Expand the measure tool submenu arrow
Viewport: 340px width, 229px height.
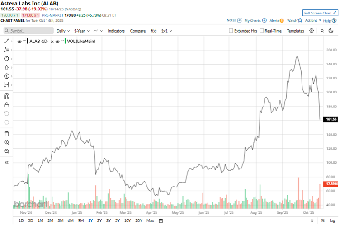click(x=11, y=85)
